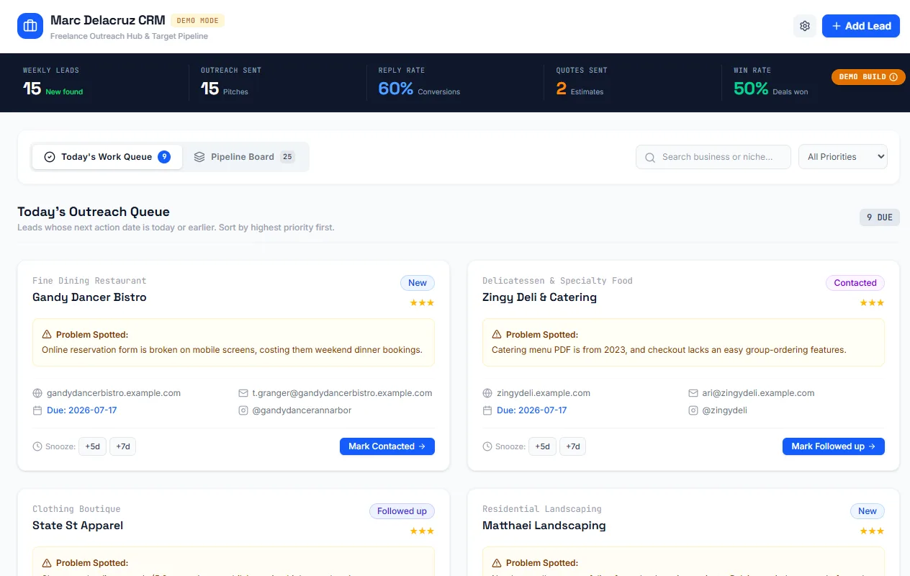
Task: Open the State St Apparel lead title
Action: point(78,525)
